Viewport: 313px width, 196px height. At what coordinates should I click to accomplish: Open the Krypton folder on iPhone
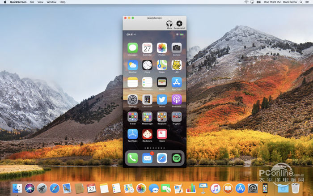[177, 117]
